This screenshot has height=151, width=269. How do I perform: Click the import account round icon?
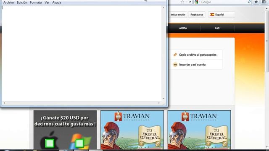[x=175, y=65]
